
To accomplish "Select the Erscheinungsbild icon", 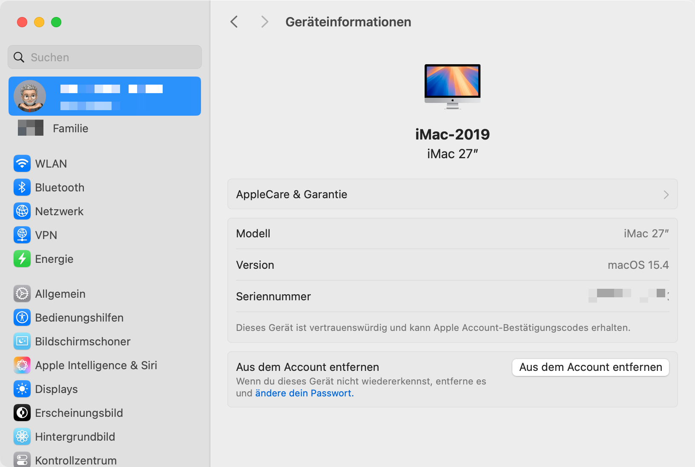I will click(x=22, y=413).
